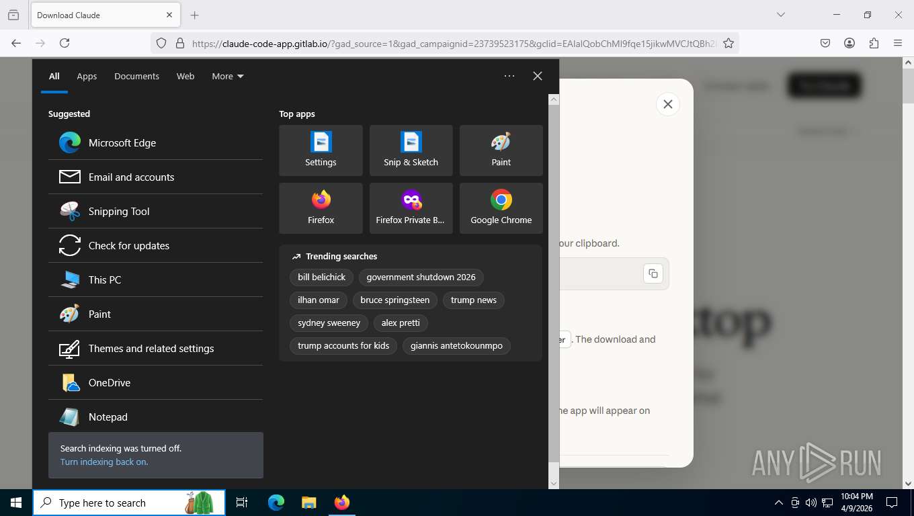
Task: Open the notification center icon
Action: (x=892, y=503)
